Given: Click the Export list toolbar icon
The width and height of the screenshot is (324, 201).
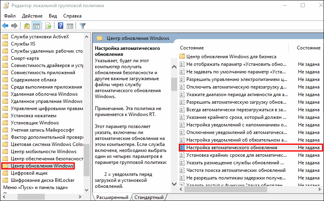Looking at the screenshot, I should pos(48,26).
